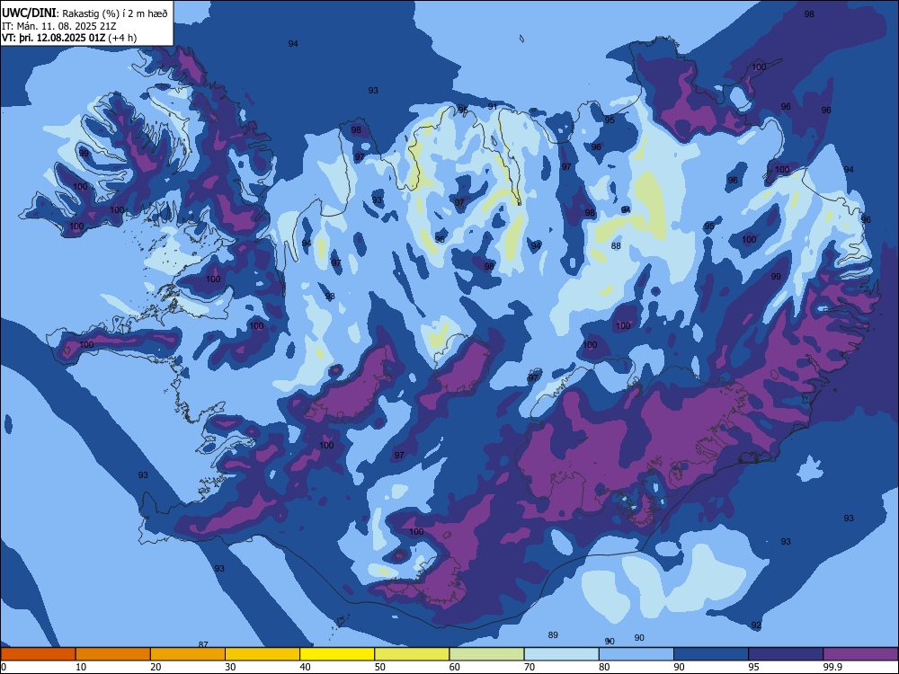
Task: Click the '70' legend tick label
Action: 530,667
